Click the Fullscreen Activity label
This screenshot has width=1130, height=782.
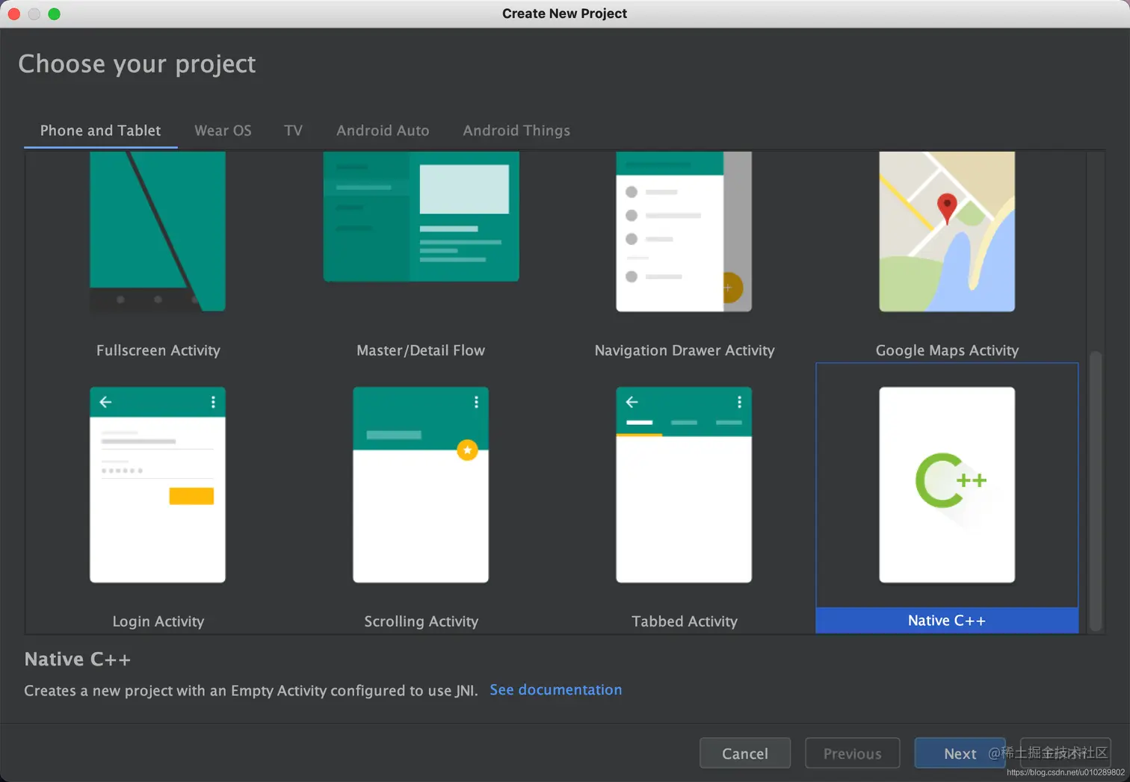point(158,350)
